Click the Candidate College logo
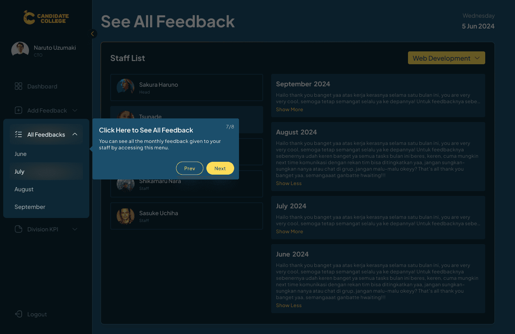The height and width of the screenshot is (334, 515). [x=46, y=17]
